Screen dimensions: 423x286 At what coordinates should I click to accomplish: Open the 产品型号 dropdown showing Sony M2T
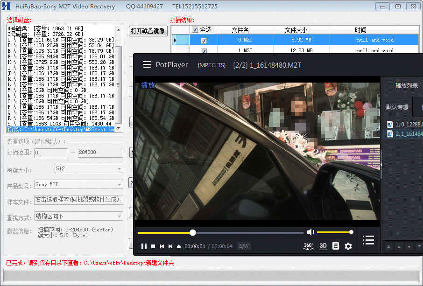click(x=119, y=185)
